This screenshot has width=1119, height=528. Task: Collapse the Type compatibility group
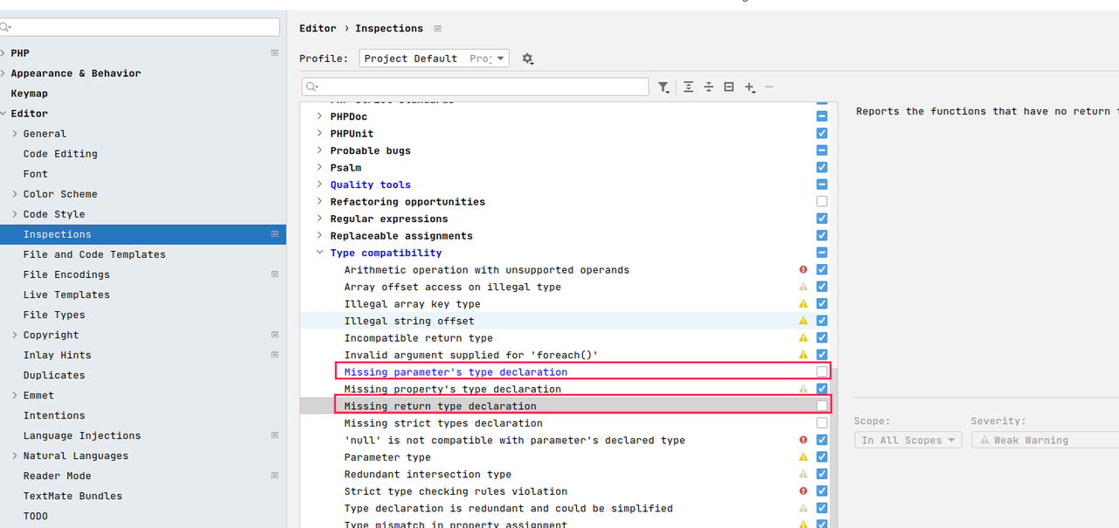pyautogui.click(x=319, y=254)
